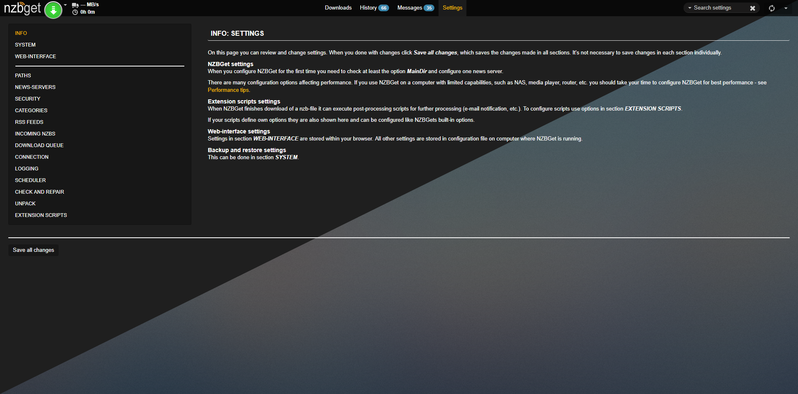This screenshot has width=798, height=394.
Task: Click the green pause/resume download button
Action: coord(53,10)
